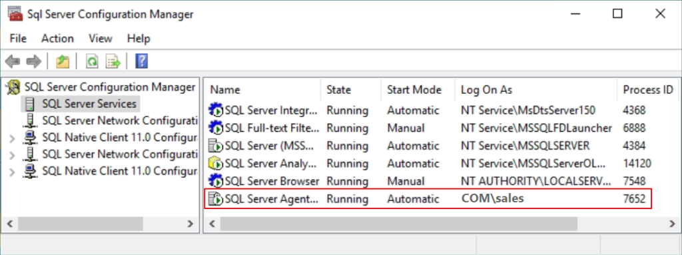Viewport: 682px width, 255px height.
Task: Click the Forward arrow toolbar icon
Action: click(34, 61)
